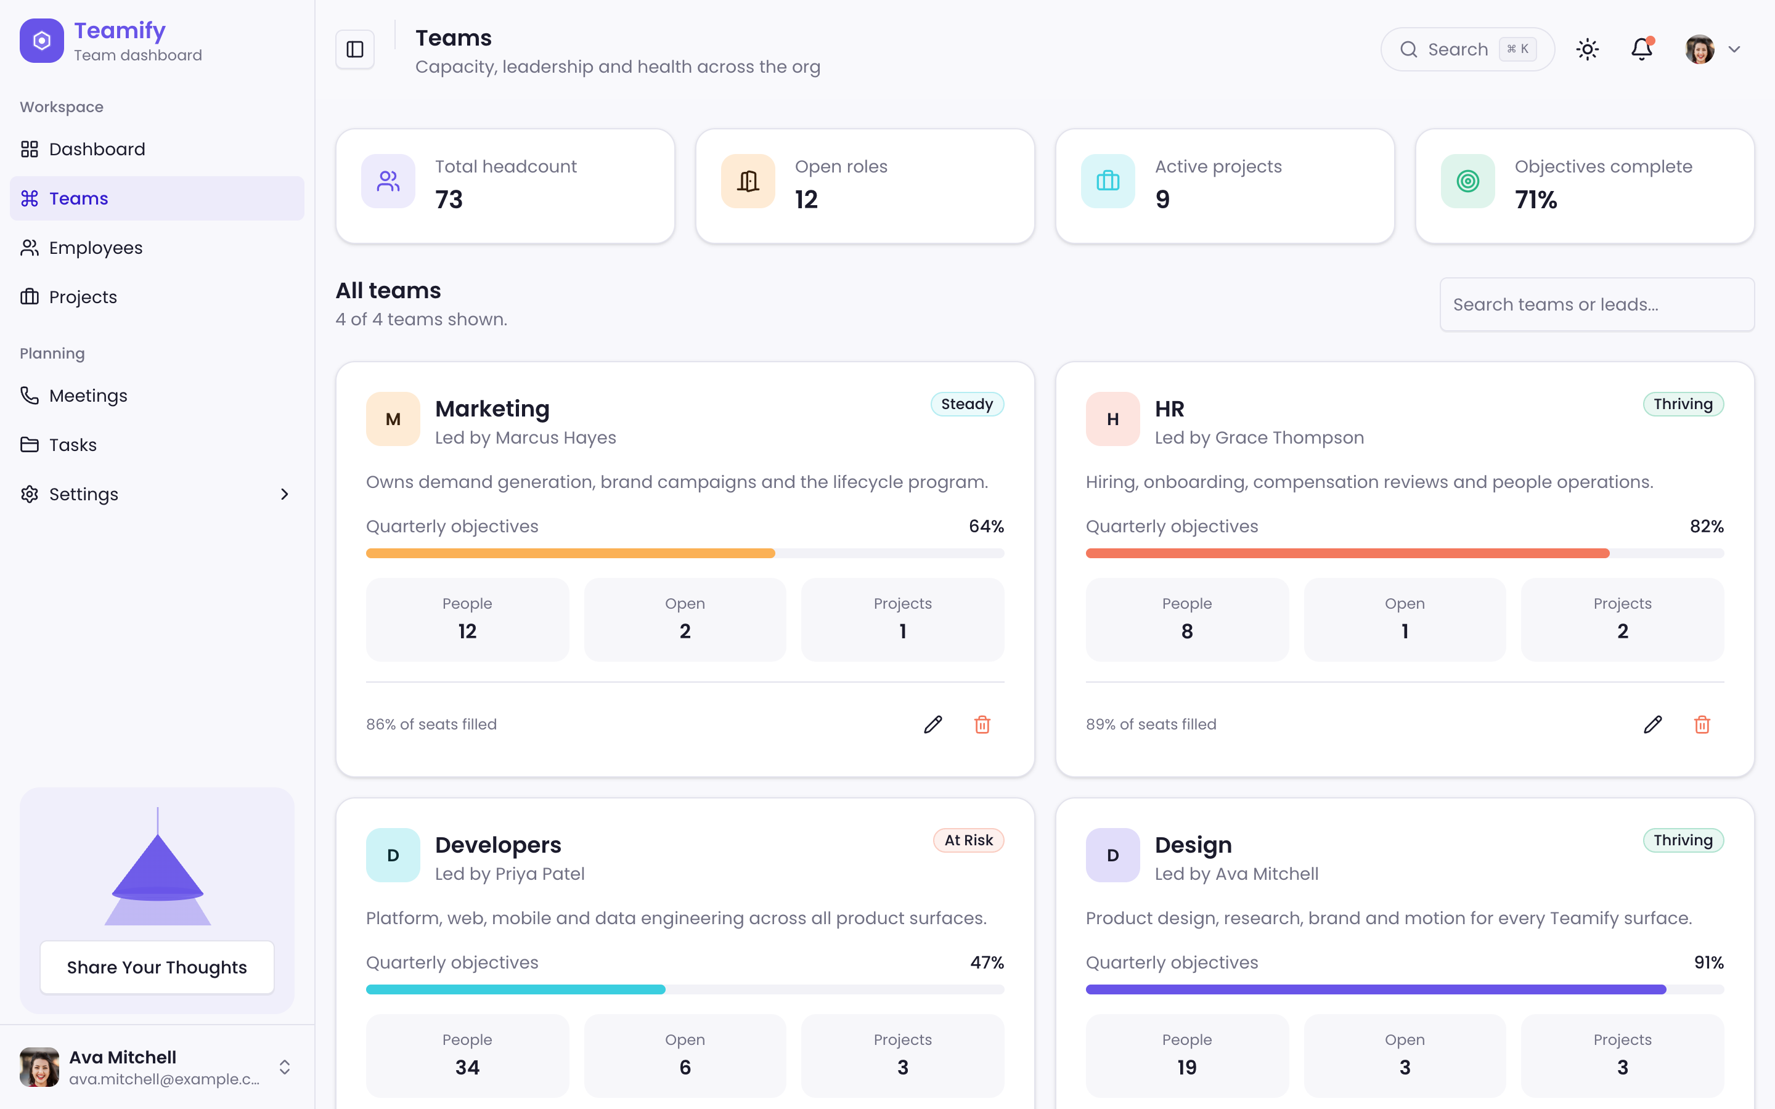This screenshot has width=1775, height=1109.
Task: Toggle the sidebar panel icon
Action: point(355,49)
